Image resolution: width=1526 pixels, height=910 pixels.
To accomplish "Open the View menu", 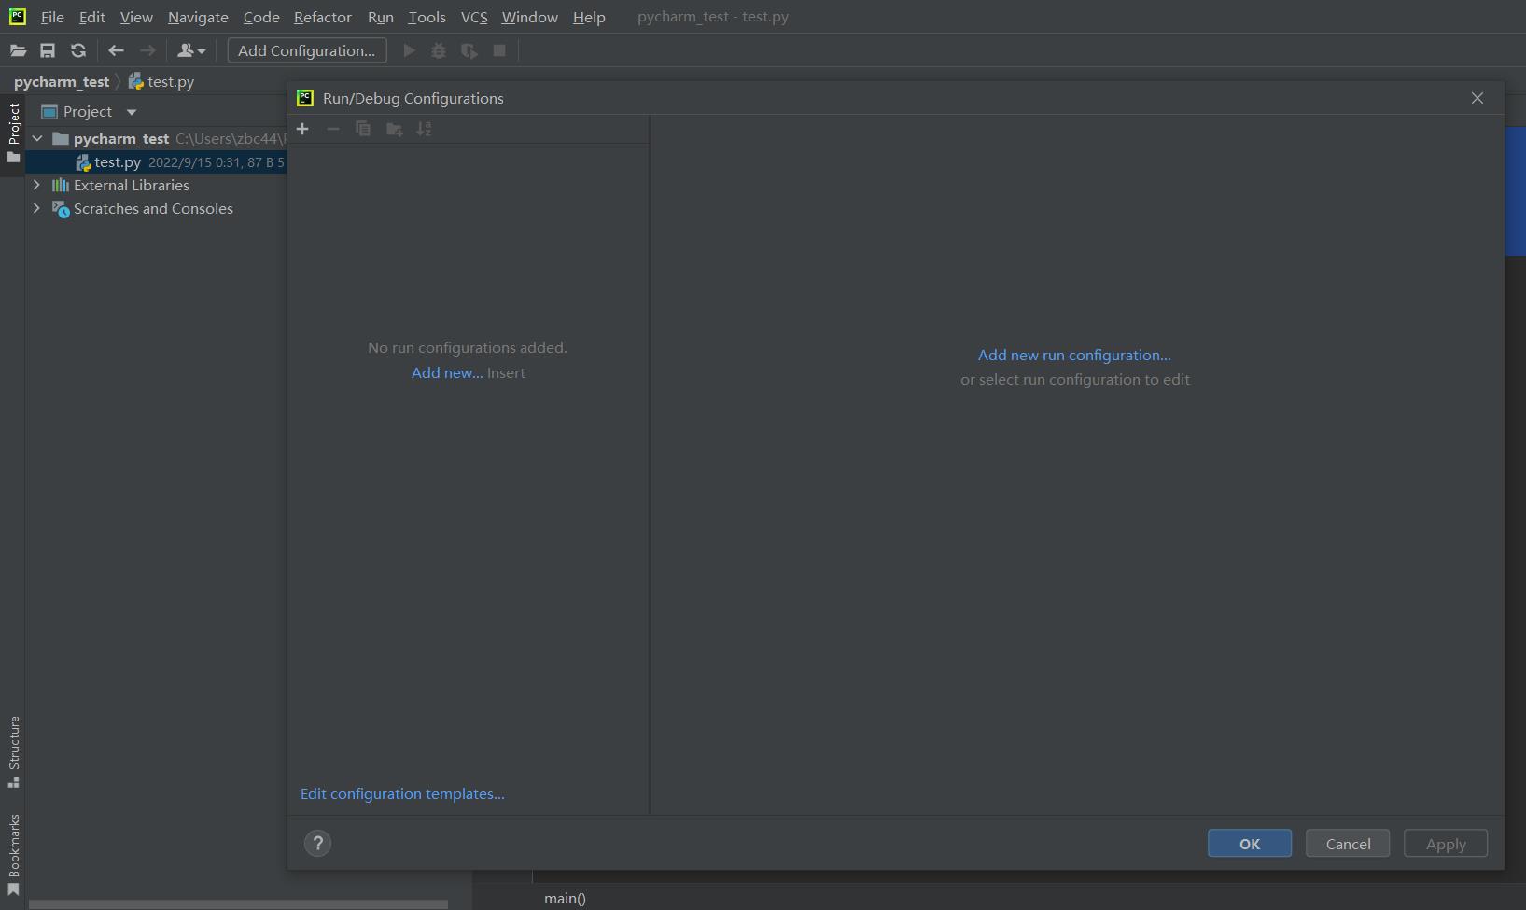I will 136,17.
